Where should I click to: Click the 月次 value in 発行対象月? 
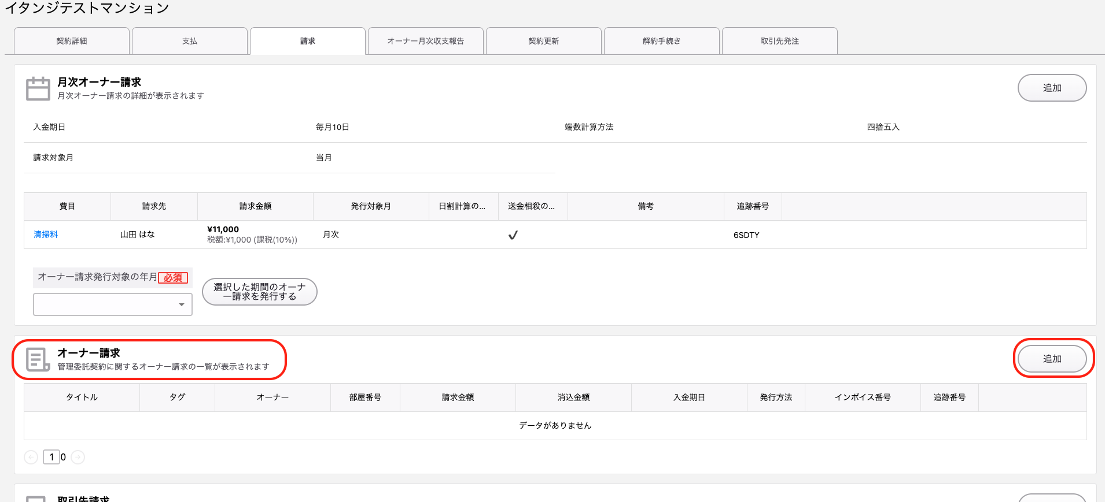click(331, 235)
